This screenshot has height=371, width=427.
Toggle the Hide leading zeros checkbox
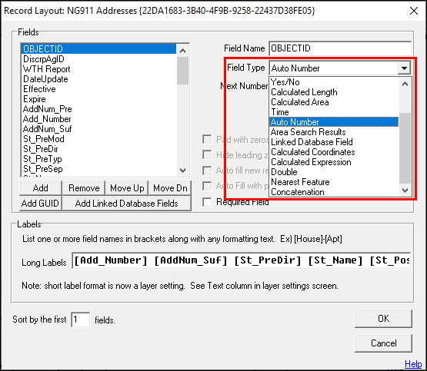[x=207, y=155]
